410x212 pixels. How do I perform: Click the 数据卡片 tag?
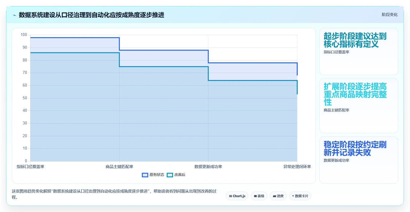pos(300,196)
